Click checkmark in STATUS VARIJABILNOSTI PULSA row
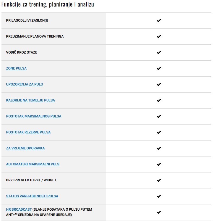 coord(159,196)
